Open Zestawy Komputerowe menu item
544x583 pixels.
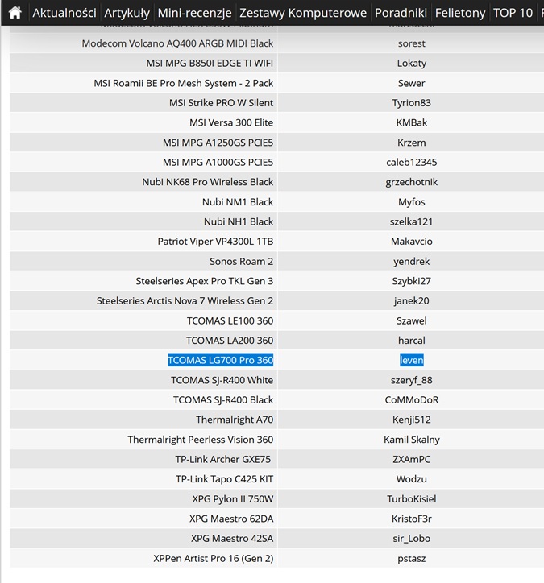tap(303, 13)
